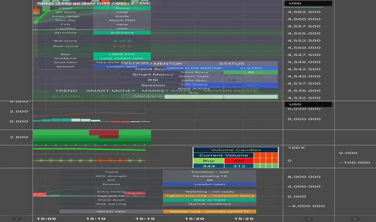The height and width of the screenshot is (222, 376).
Task: Click the '4 of 8' Bull score value
Action: point(122,41)
